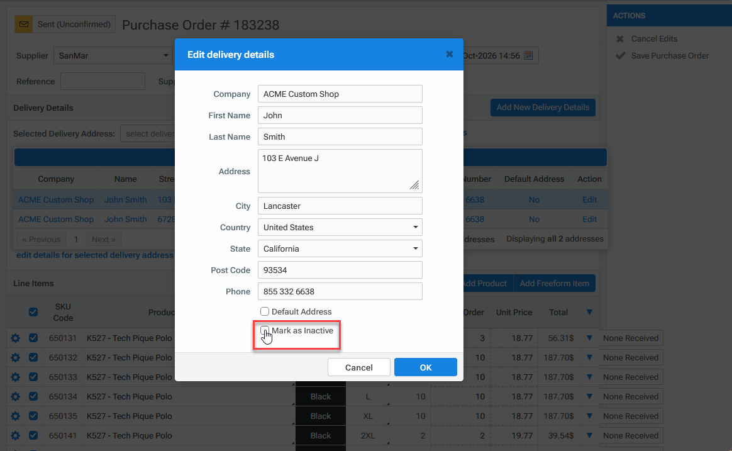Image resolution: width=732 pixels, height=451 pixels.
Task: Click the Company column header
Action: click(56, 179)
